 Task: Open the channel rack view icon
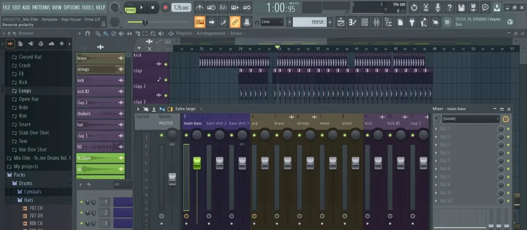(365, 22)
